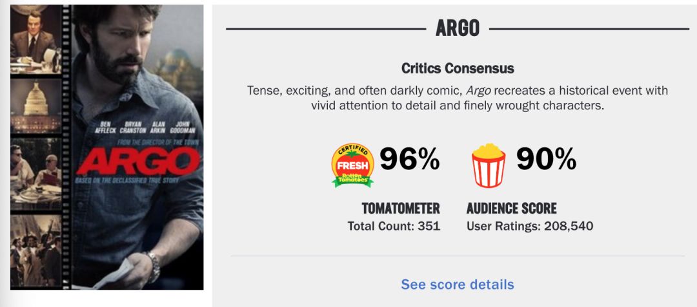Image resolution: width=697 pixels, height=307 pixels.
Task: Click the ARGO heading title
Action: click(x=458, y=28)
